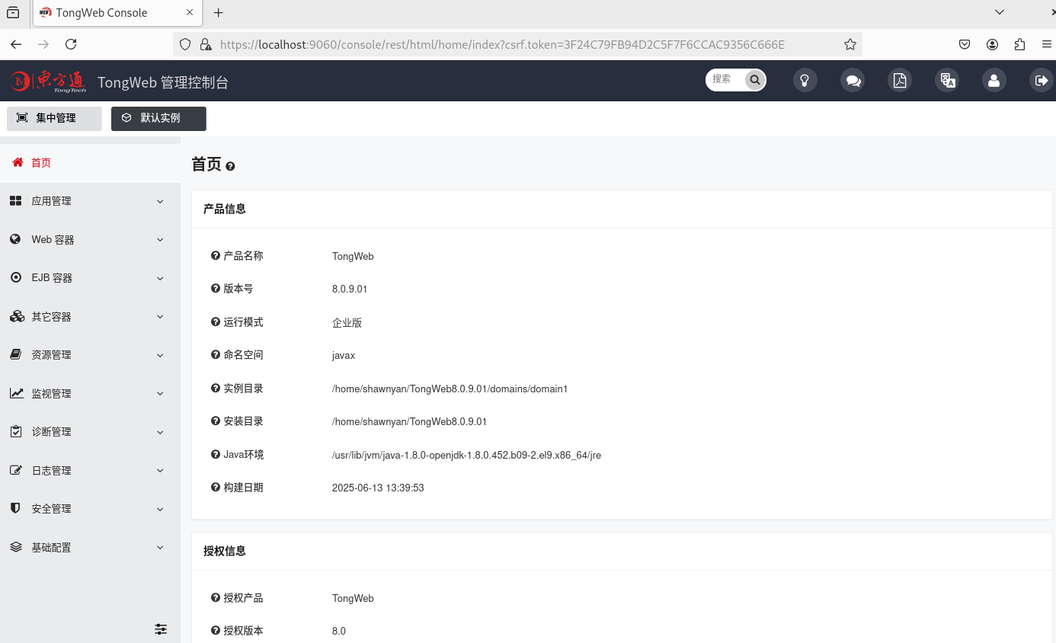Go back with browser back arrow
This screenshot has height=643, width=1056.
point(16,44)
